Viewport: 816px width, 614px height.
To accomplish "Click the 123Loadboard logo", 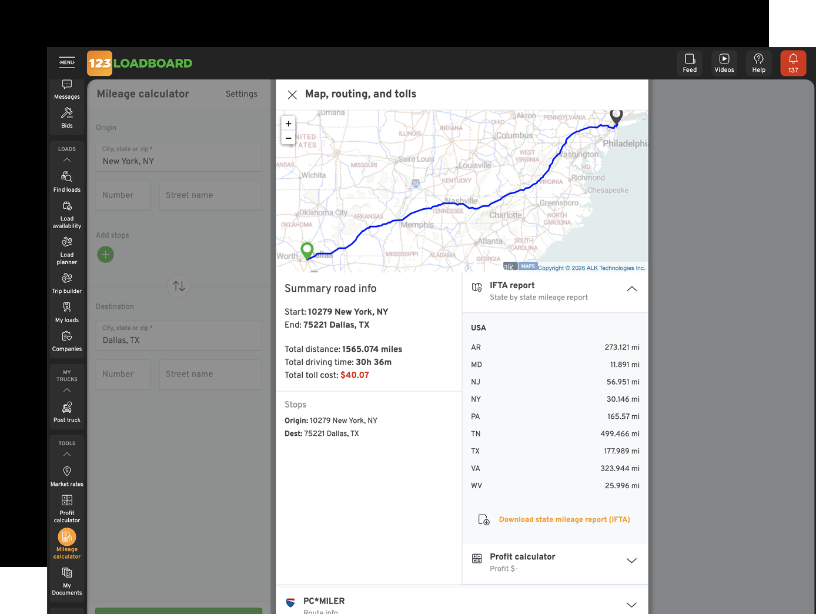I will pos(140,63).
